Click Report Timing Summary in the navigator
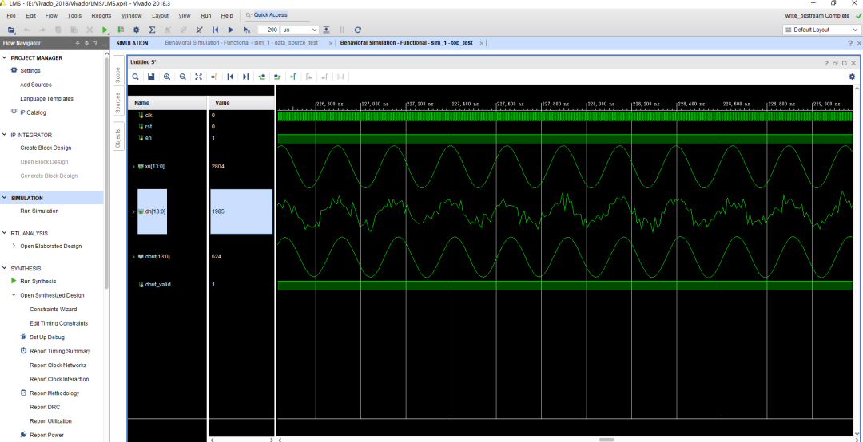This screenshot has height=442, width=863. tap(60, 351)
